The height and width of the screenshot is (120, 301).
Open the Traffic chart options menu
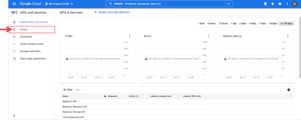pyautogui.click(x=130, y=36)
